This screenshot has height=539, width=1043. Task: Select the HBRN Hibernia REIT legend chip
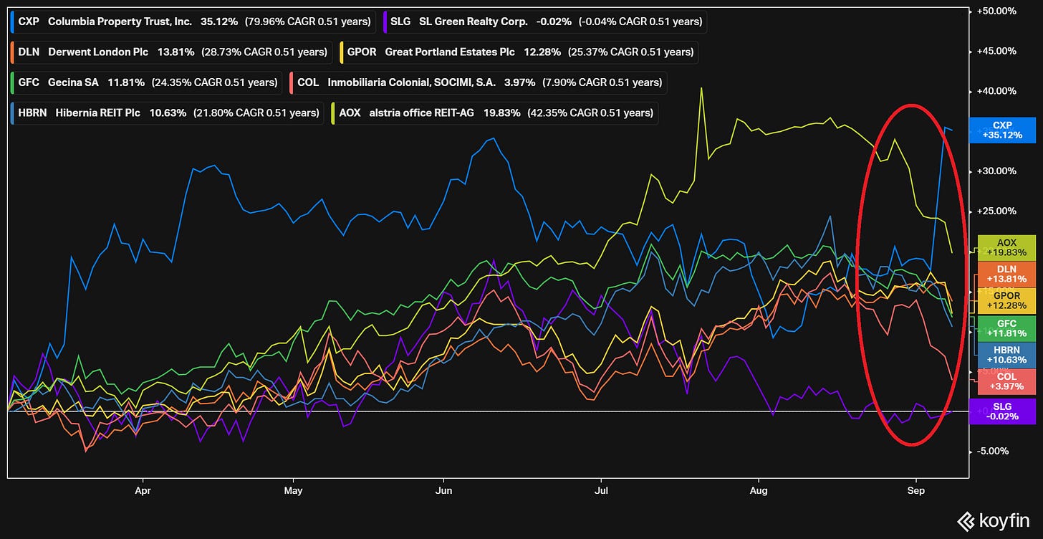click(x=168, y=113)
